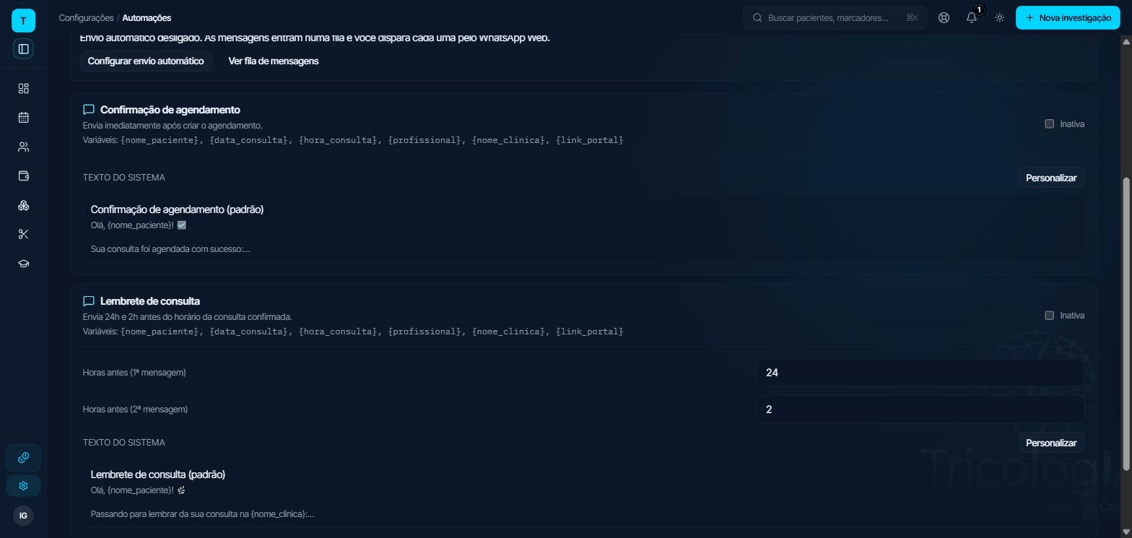Toggle Confirmação de agendamento Inativa checkbox
Image resolution: width=1132 pixels, height=538 pixels.
(1050, 124)
